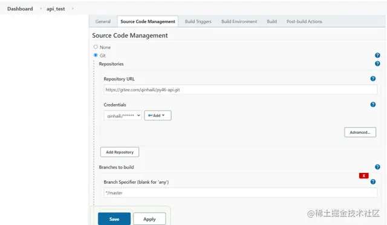Show help for Repository URL
This screenshot has width=387, height=225.
pos(373,79)
